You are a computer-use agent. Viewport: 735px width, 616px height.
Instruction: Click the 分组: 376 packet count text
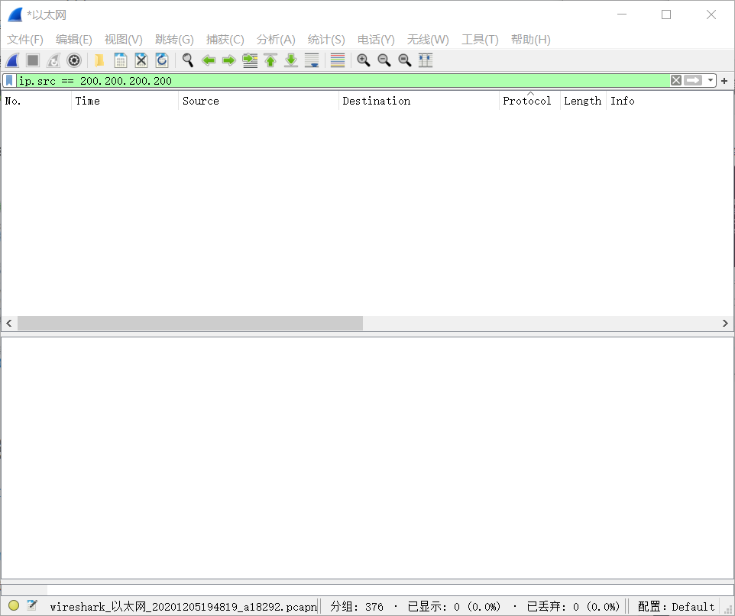357,607
